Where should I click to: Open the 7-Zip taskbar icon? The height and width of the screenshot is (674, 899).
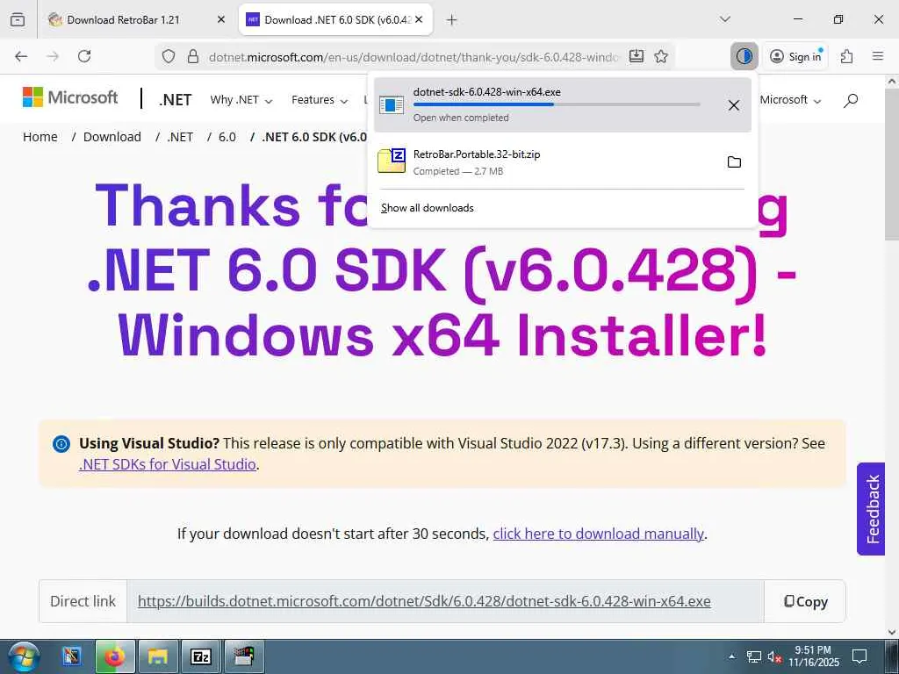coord(201,656)
